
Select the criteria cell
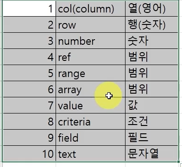tap(90, 121)
